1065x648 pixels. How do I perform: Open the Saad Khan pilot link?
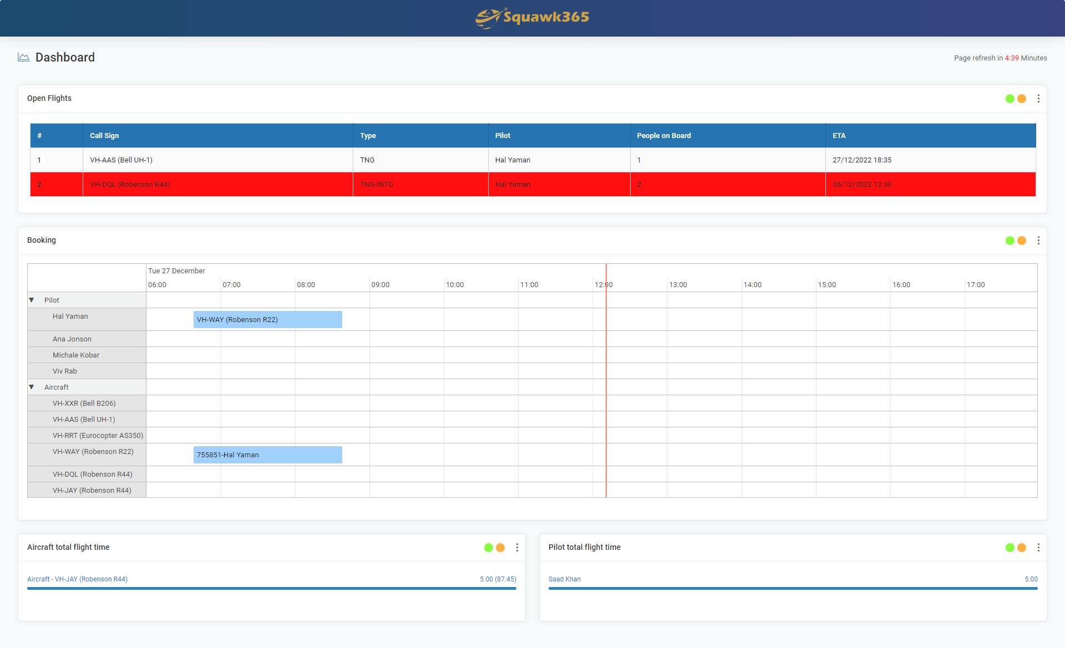coord(564,579)
